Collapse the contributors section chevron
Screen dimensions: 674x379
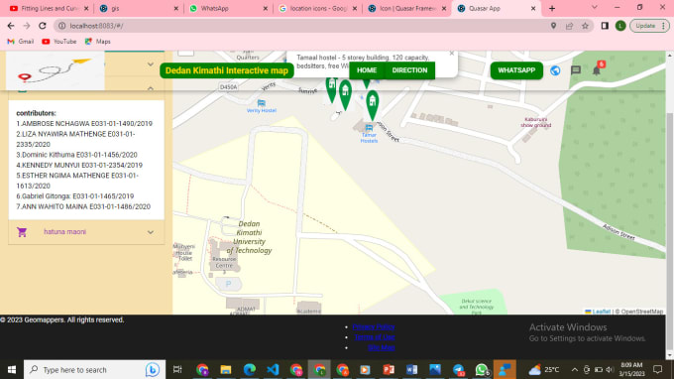[151, 88]
